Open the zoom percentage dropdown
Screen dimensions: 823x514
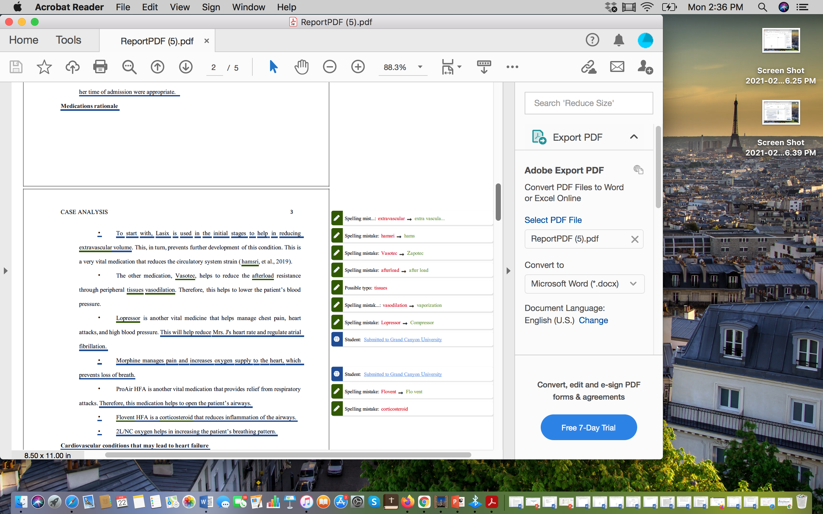(x=420, y=67)
